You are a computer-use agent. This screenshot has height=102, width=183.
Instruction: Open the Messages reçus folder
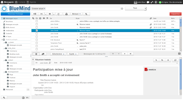15,18
